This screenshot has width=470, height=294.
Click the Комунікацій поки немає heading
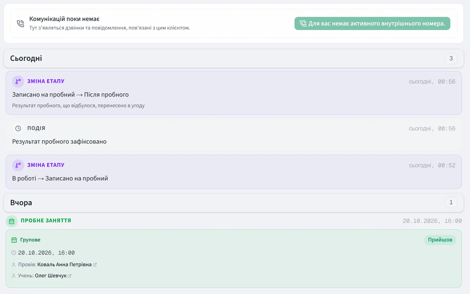coord(64,19)
